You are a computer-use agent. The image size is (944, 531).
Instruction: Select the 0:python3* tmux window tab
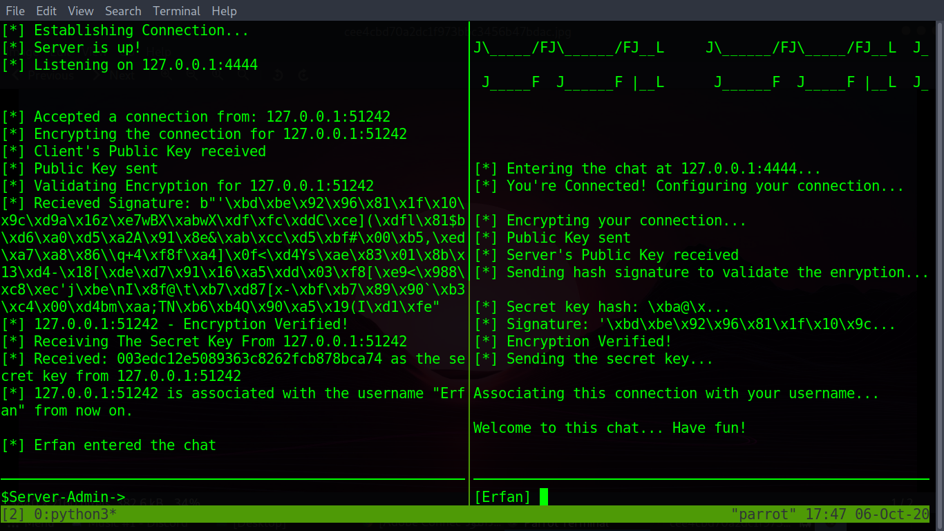coord(75,514)
